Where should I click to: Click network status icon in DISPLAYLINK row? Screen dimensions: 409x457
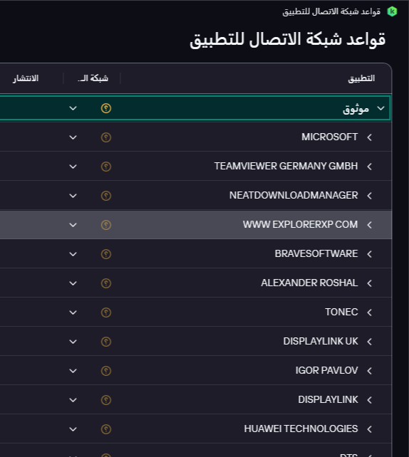pos(106,399)
